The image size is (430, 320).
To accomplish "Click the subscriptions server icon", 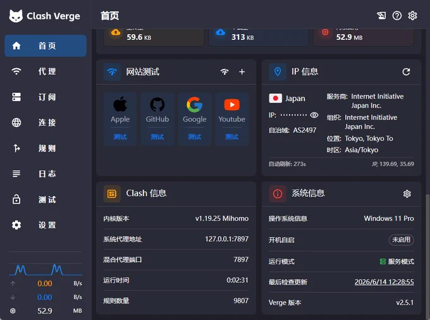I will pos(16,97).
